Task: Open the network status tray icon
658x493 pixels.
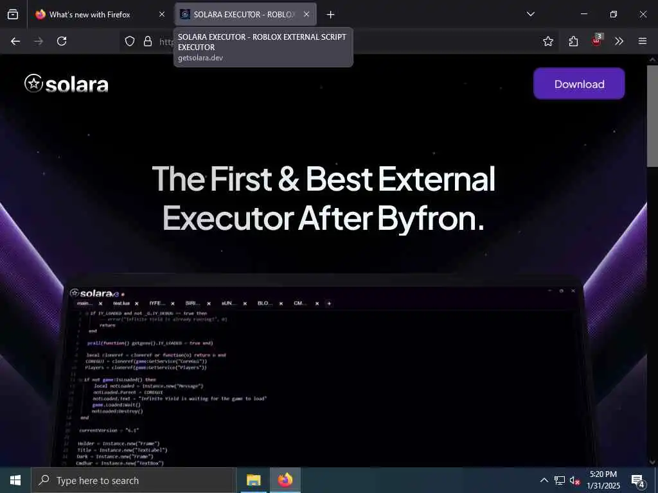Action: click(x=560, y=480)
